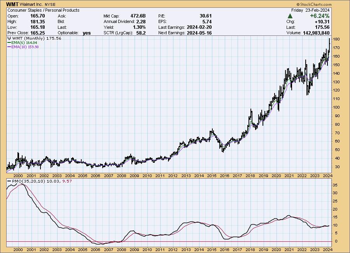Click 2008 on the price chart time axis

(121, 176)
